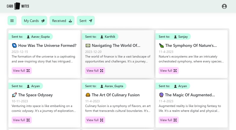Open the Sent tab

coord(86,21)
